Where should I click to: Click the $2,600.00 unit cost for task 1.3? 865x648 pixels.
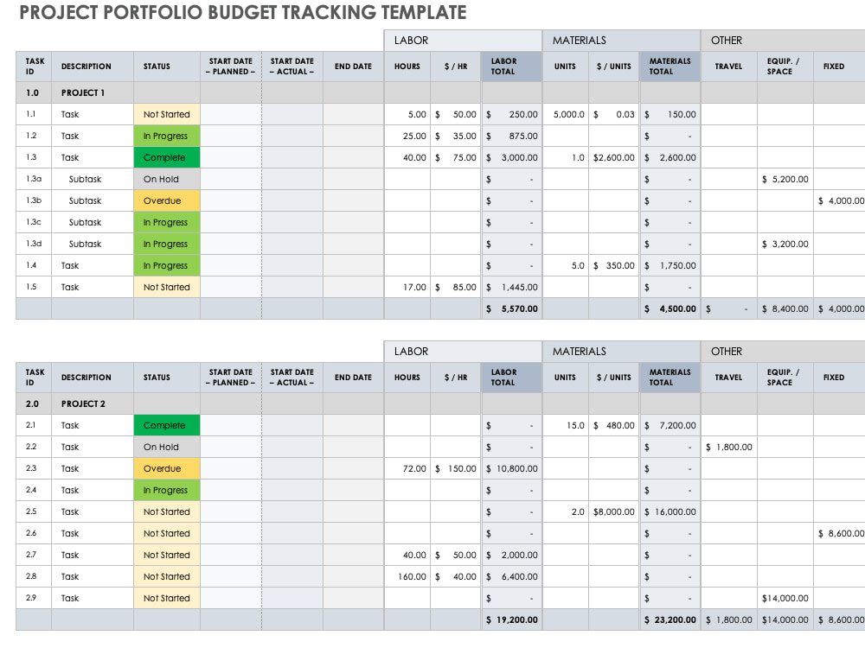pyautogui.click(x=612, y=157)
